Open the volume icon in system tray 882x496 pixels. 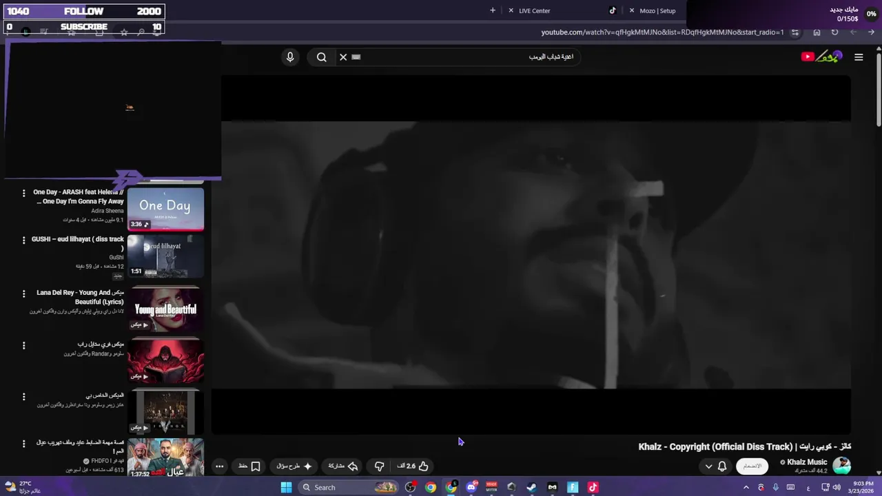point(837,487)
